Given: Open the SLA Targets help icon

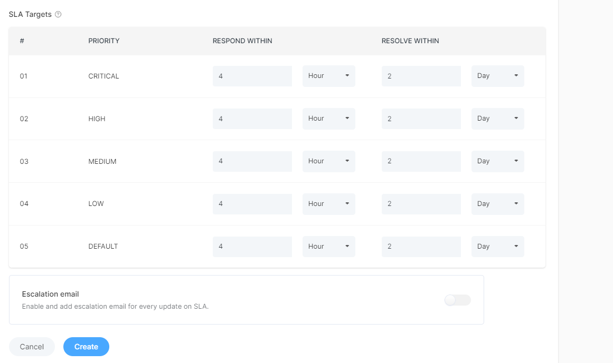Looking at the screenshot, I should point(58,14).
